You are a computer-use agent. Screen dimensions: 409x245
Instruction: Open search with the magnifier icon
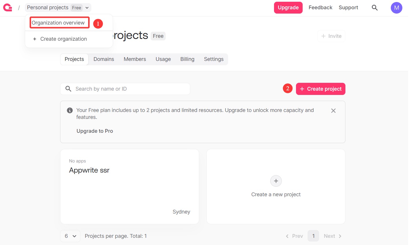375,8
